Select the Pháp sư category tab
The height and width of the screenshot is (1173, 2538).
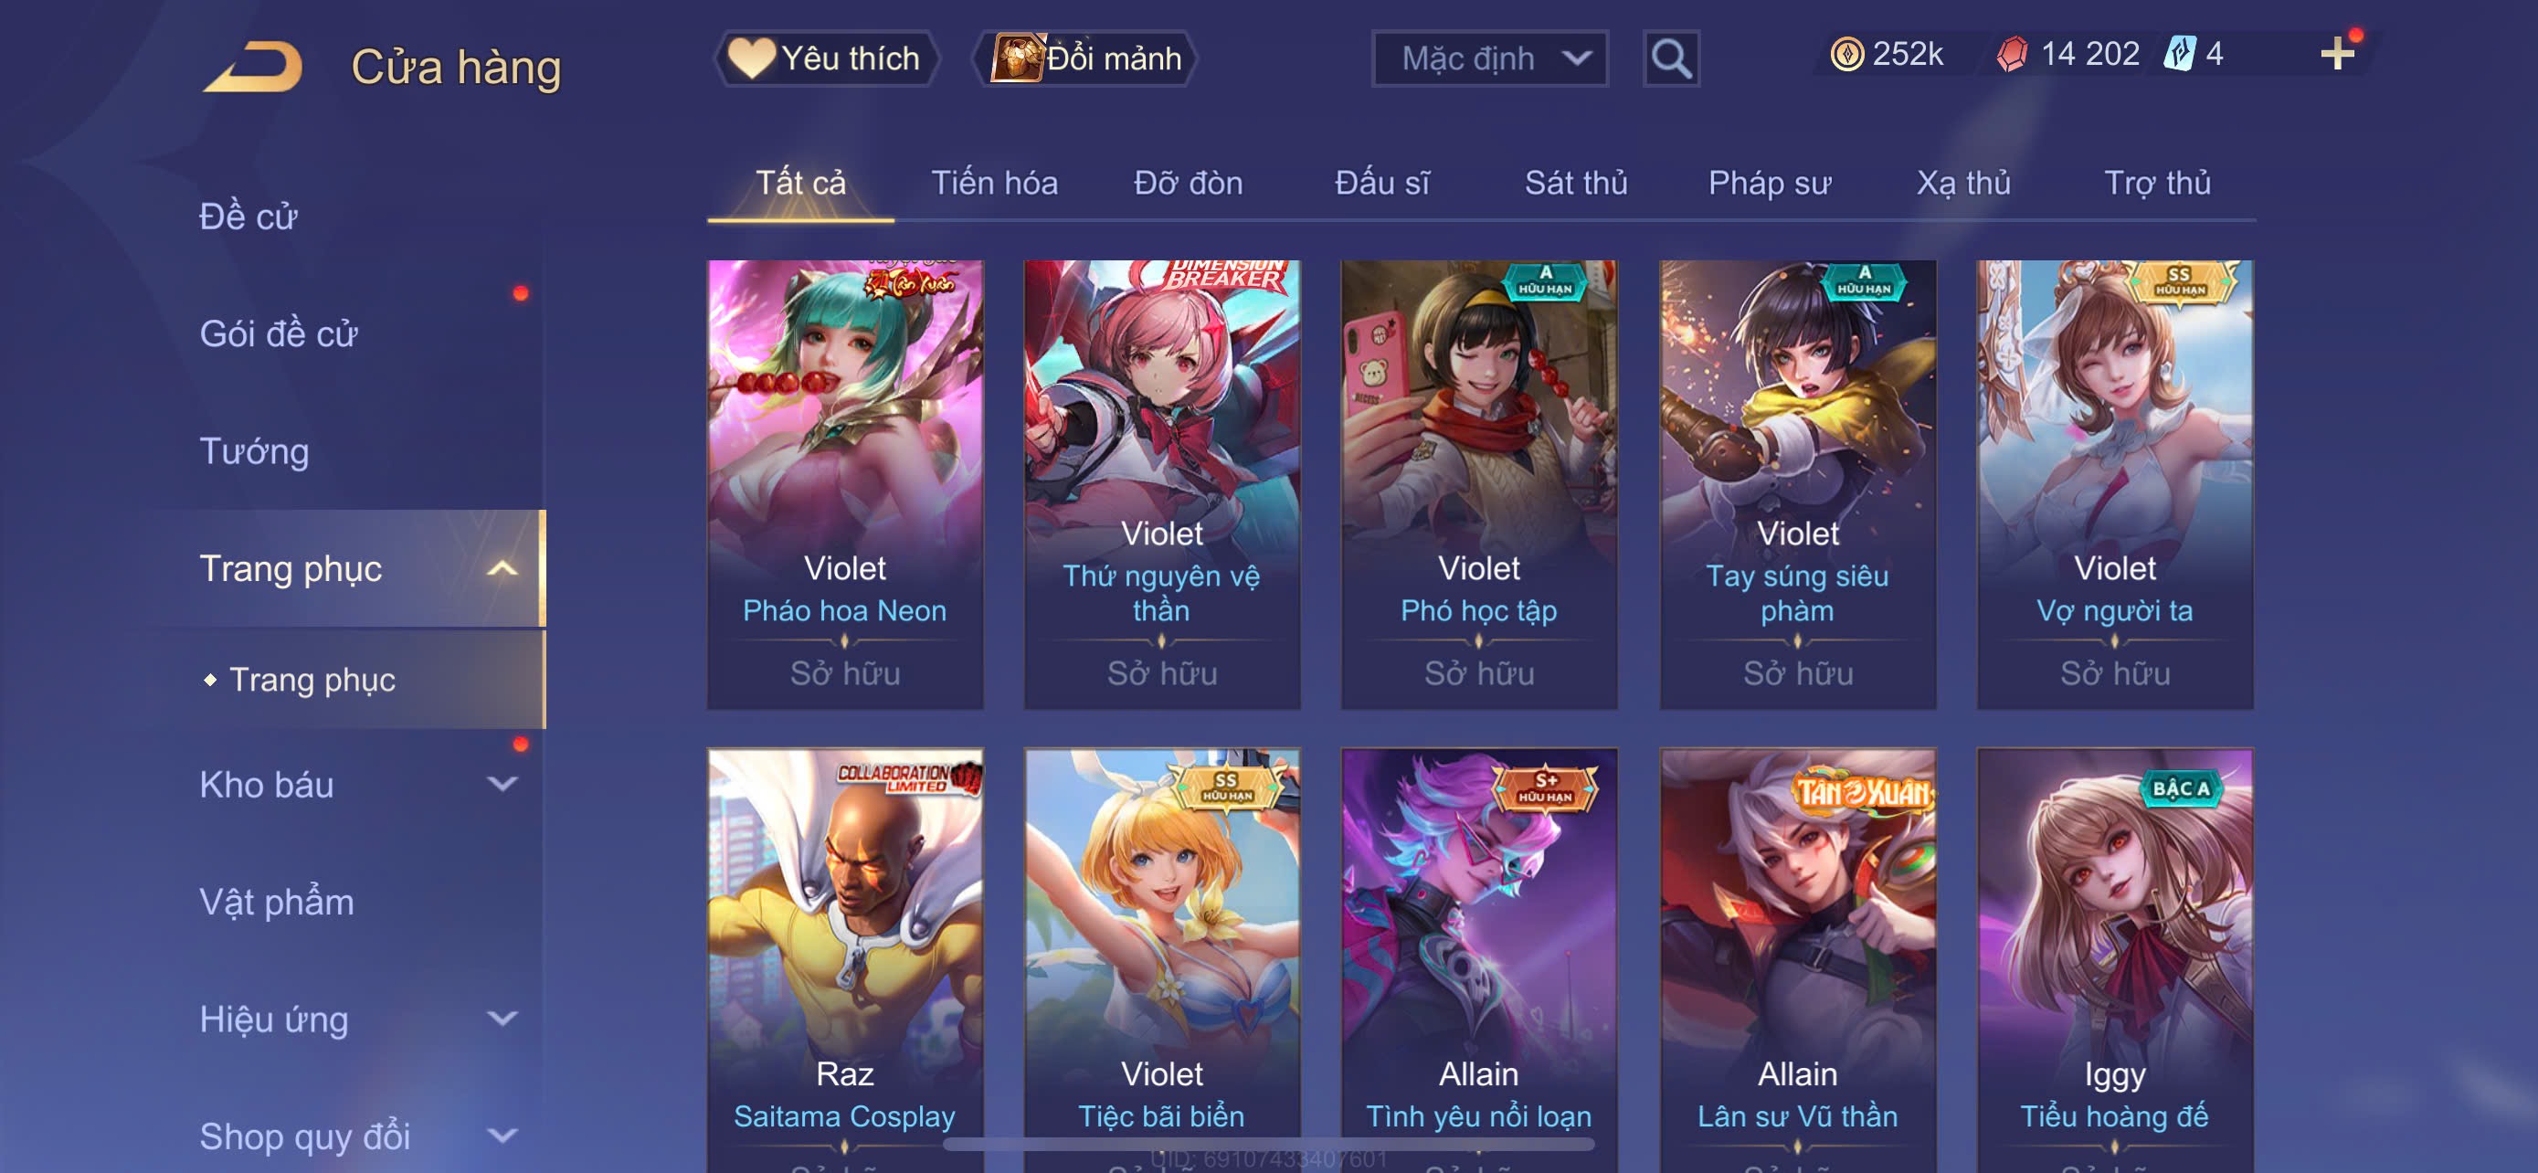tap(1770, 184)
